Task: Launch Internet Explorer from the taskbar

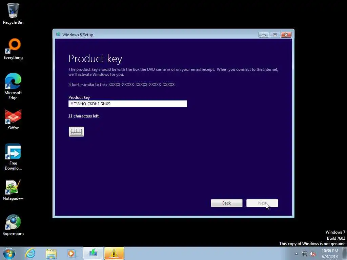Action: point(30,253)
